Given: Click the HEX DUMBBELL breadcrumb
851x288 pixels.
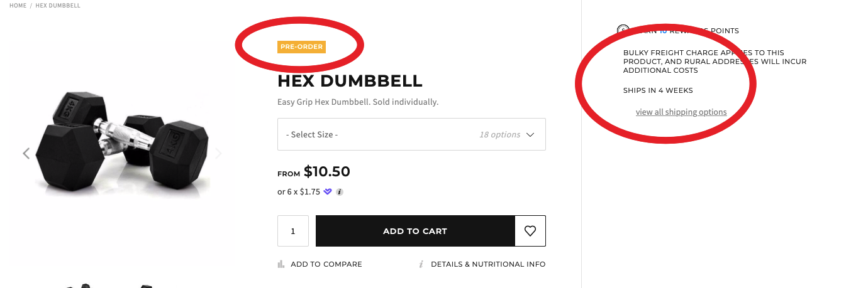Looking at the screenshot, I should click(58, 6).
